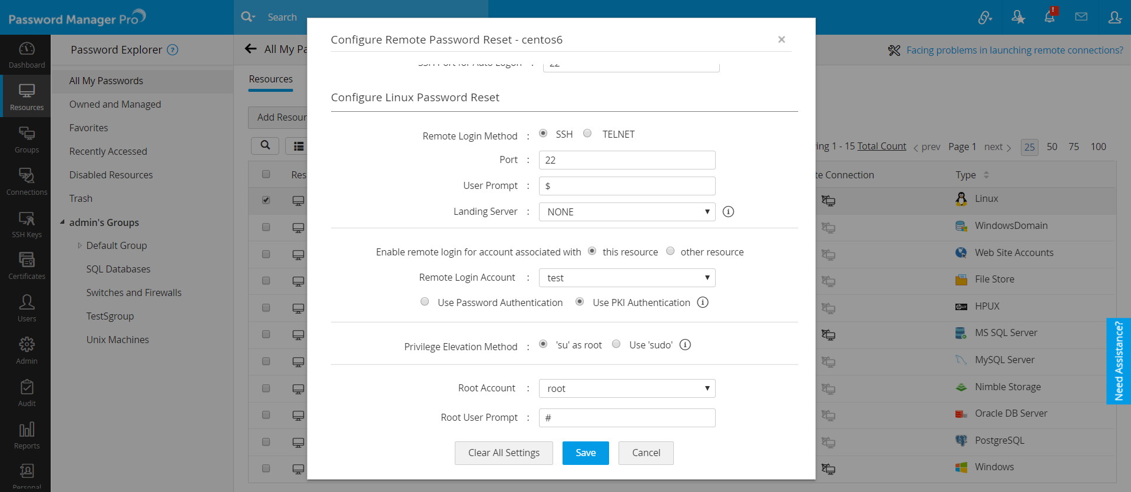Go to Certificates in sidebar
Screen dimensions: 1131x492
point(27,265)
